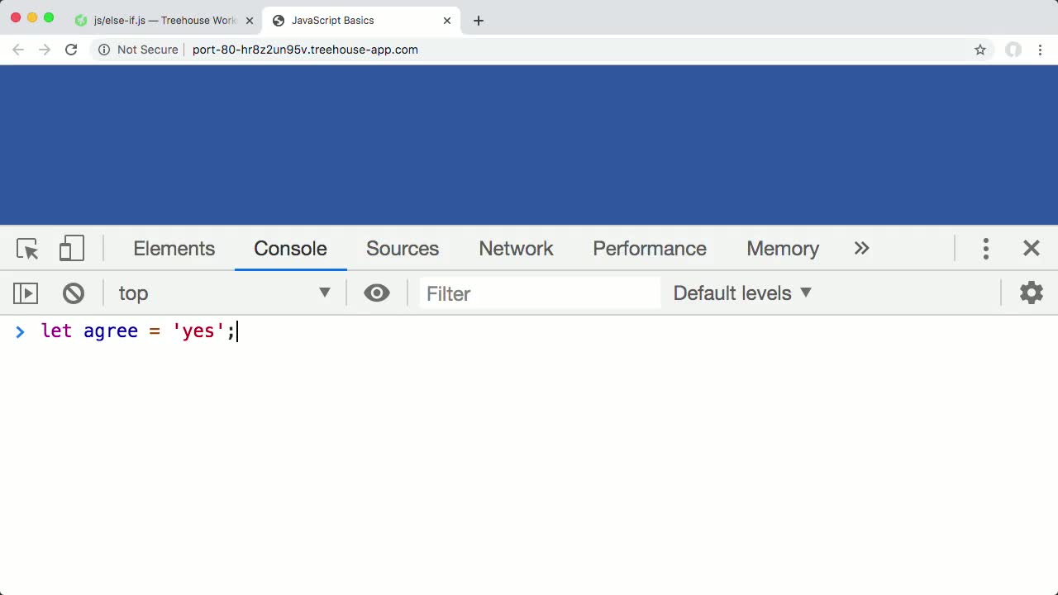Clear the console using the clear icon
This screenshot has width=1058, height=595.
click(x=74, y=293)
